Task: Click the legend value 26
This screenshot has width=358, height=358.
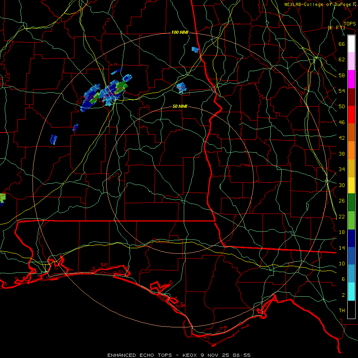Action: pyautogui.click(x=342, y=201)
